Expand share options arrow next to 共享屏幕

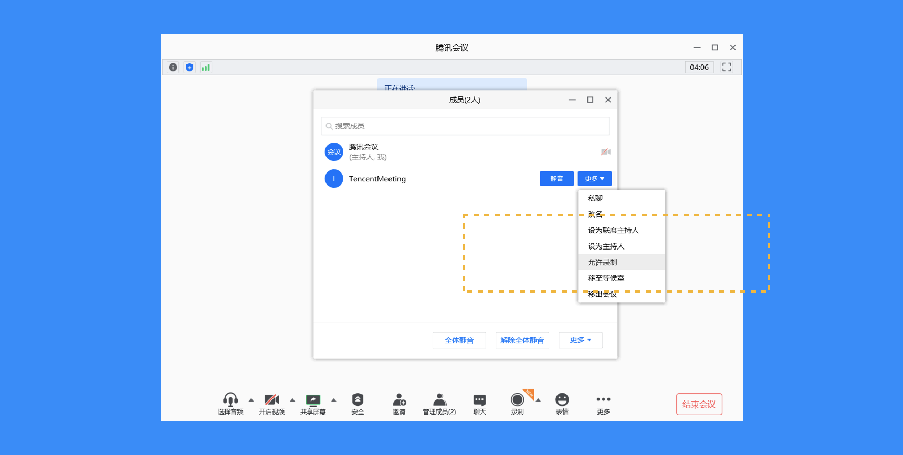[x=334, y=400]
